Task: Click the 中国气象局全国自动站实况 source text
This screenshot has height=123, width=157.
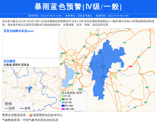Action: click(x=40, y=120)
